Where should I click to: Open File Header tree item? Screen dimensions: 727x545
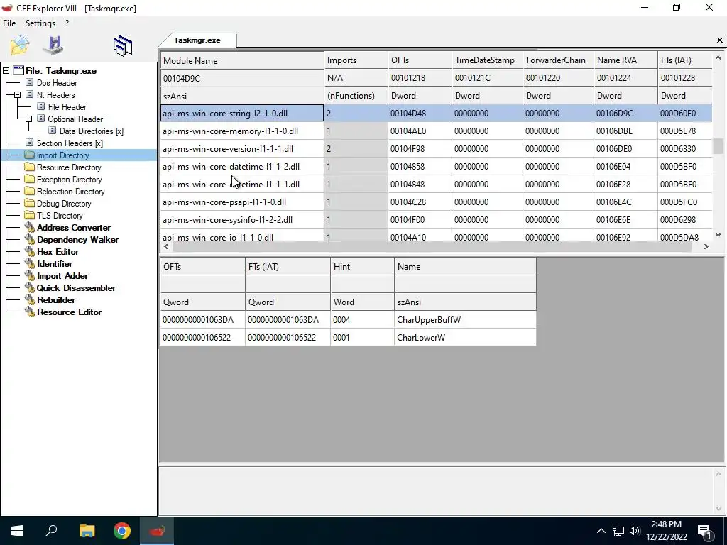point(67,107)
